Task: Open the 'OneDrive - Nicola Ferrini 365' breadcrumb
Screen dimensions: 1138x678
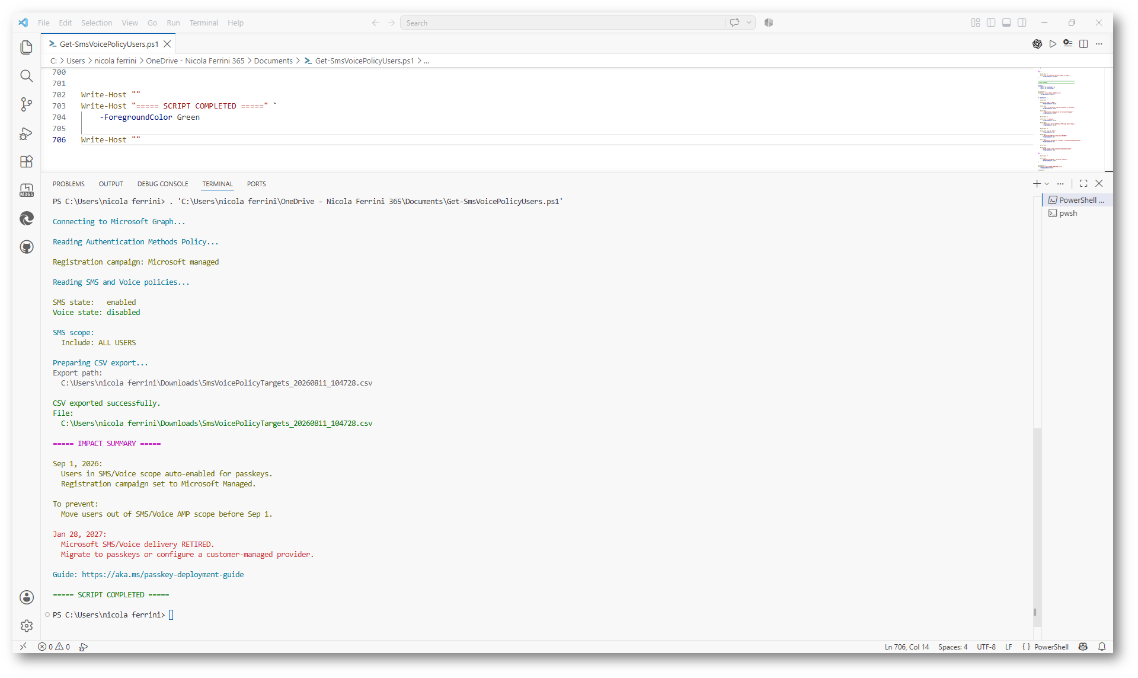Action: tap(195, 61)
